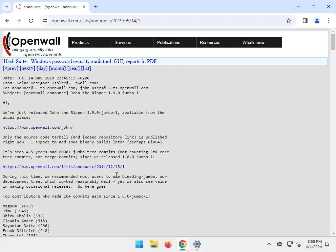Click the 'JimF (1545)' contributor line
This screenshot has height=252, width=336.
pos(15,211)
